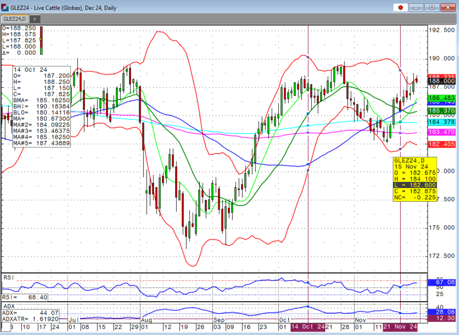Click the C = 182.875 tooltip row
The height and width of the screenshot is (335, 459).
415,191
